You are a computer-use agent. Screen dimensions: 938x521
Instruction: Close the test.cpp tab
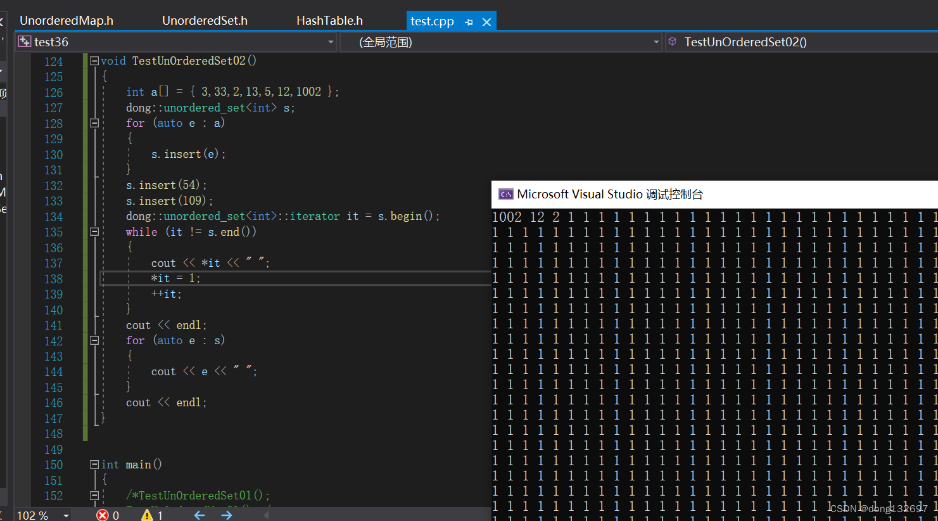tap(486, 22)
